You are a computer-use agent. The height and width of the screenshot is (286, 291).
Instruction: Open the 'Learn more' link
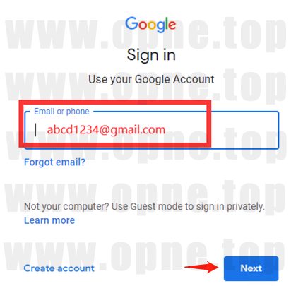pyautogui.click(x=49, y=220)
